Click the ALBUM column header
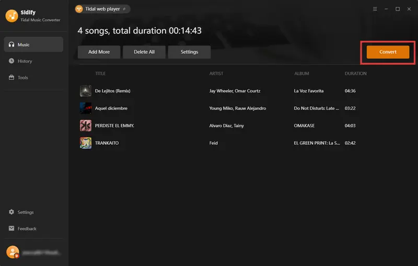 (301, 73)
